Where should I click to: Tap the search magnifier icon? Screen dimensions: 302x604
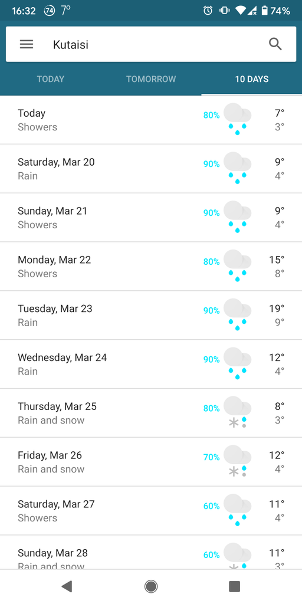pyautogui.click(x=275, y=44)
